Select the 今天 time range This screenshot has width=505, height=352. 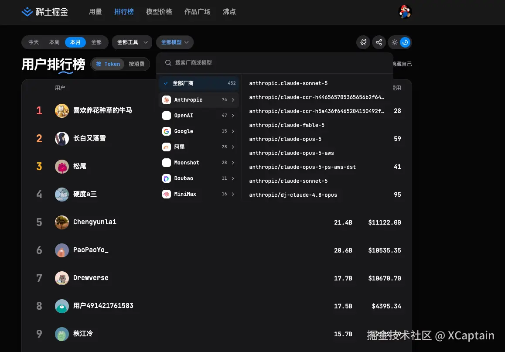click(x=34, y=42)
